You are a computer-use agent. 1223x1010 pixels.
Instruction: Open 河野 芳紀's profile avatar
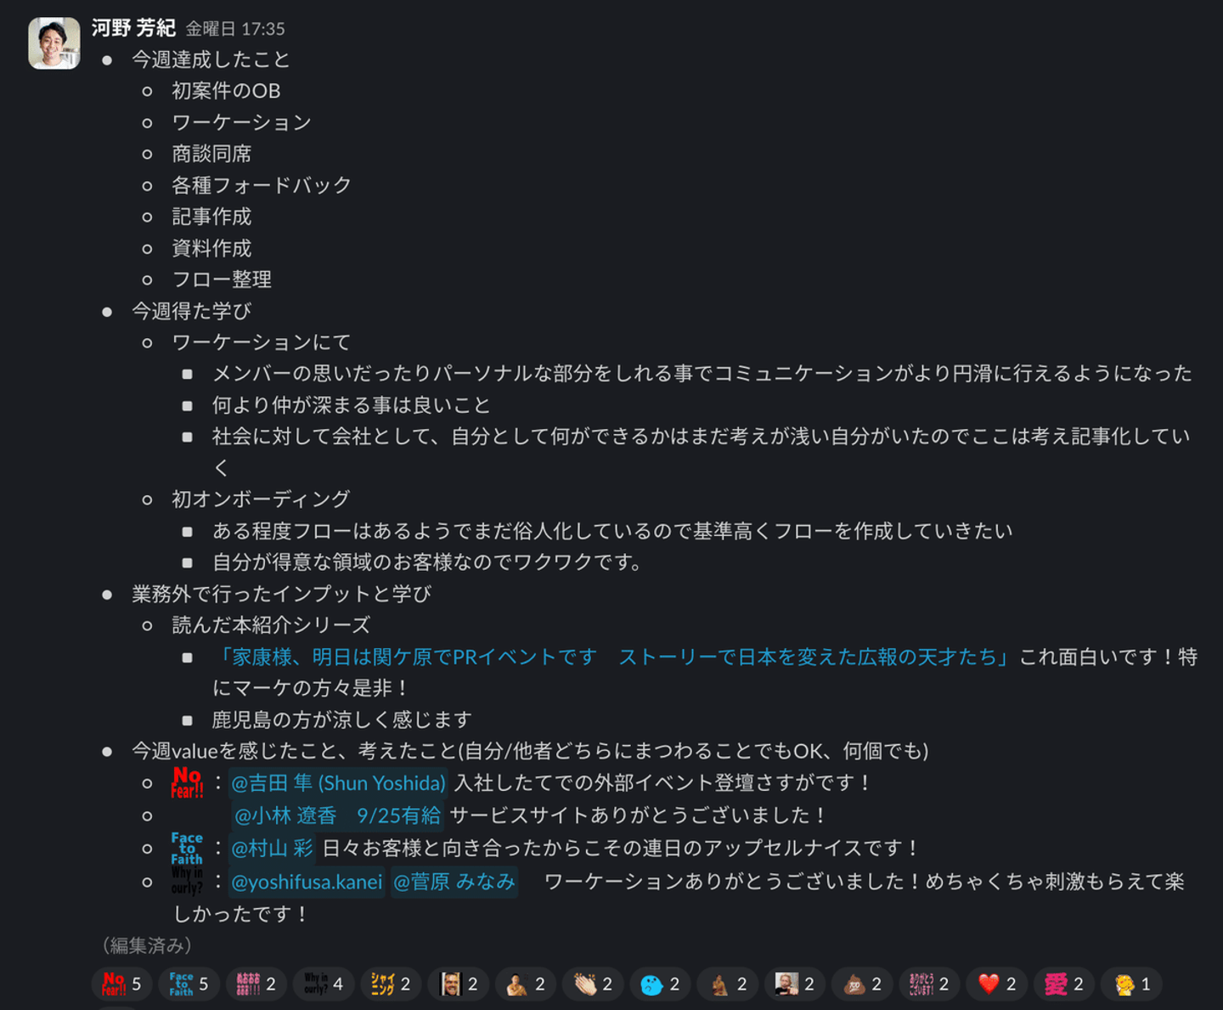(x=54, y=42)
